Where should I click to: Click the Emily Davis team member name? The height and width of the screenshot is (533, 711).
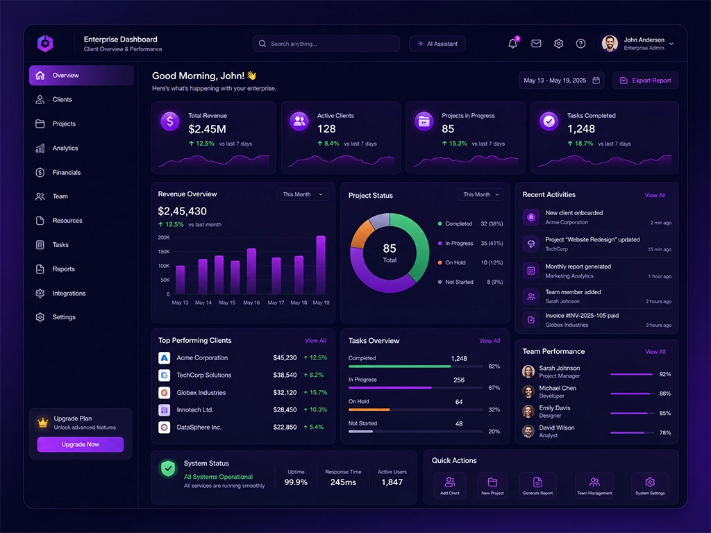coord(555,408)
